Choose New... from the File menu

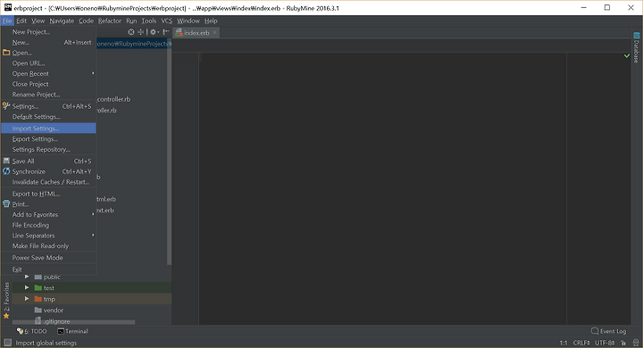48,42
